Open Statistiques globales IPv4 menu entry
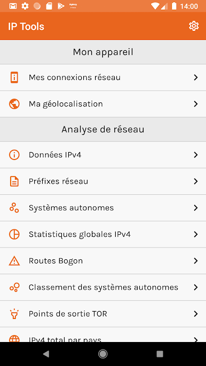Screen dimensions: 206x366 point(103,234)
